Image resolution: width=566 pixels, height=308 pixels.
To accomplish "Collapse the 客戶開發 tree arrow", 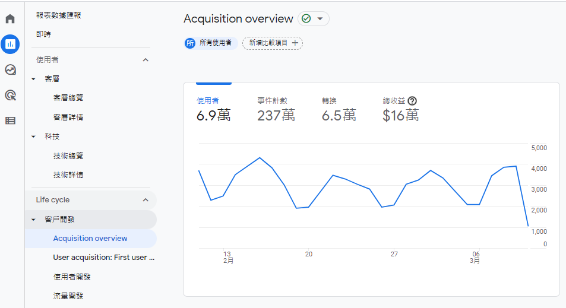I will tap(34, 220).
